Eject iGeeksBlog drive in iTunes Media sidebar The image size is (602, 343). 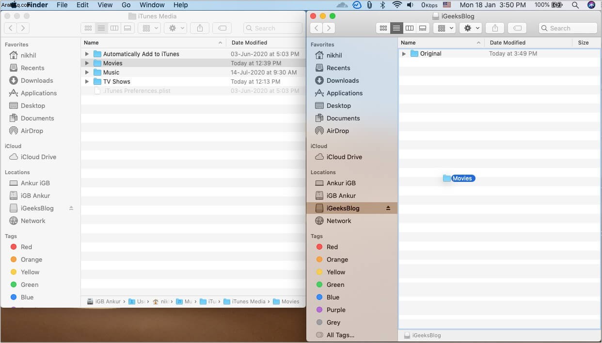pyautogui.click(x=71, y=208)
